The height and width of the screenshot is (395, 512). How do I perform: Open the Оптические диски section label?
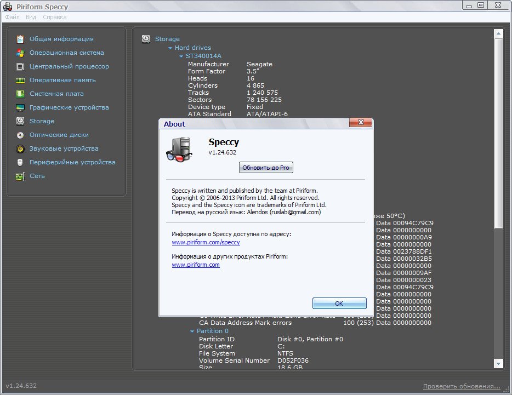coord(59,135)
